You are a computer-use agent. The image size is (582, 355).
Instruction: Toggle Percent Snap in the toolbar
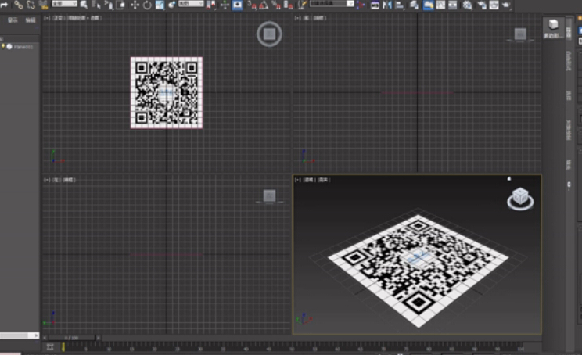[276, 5]
